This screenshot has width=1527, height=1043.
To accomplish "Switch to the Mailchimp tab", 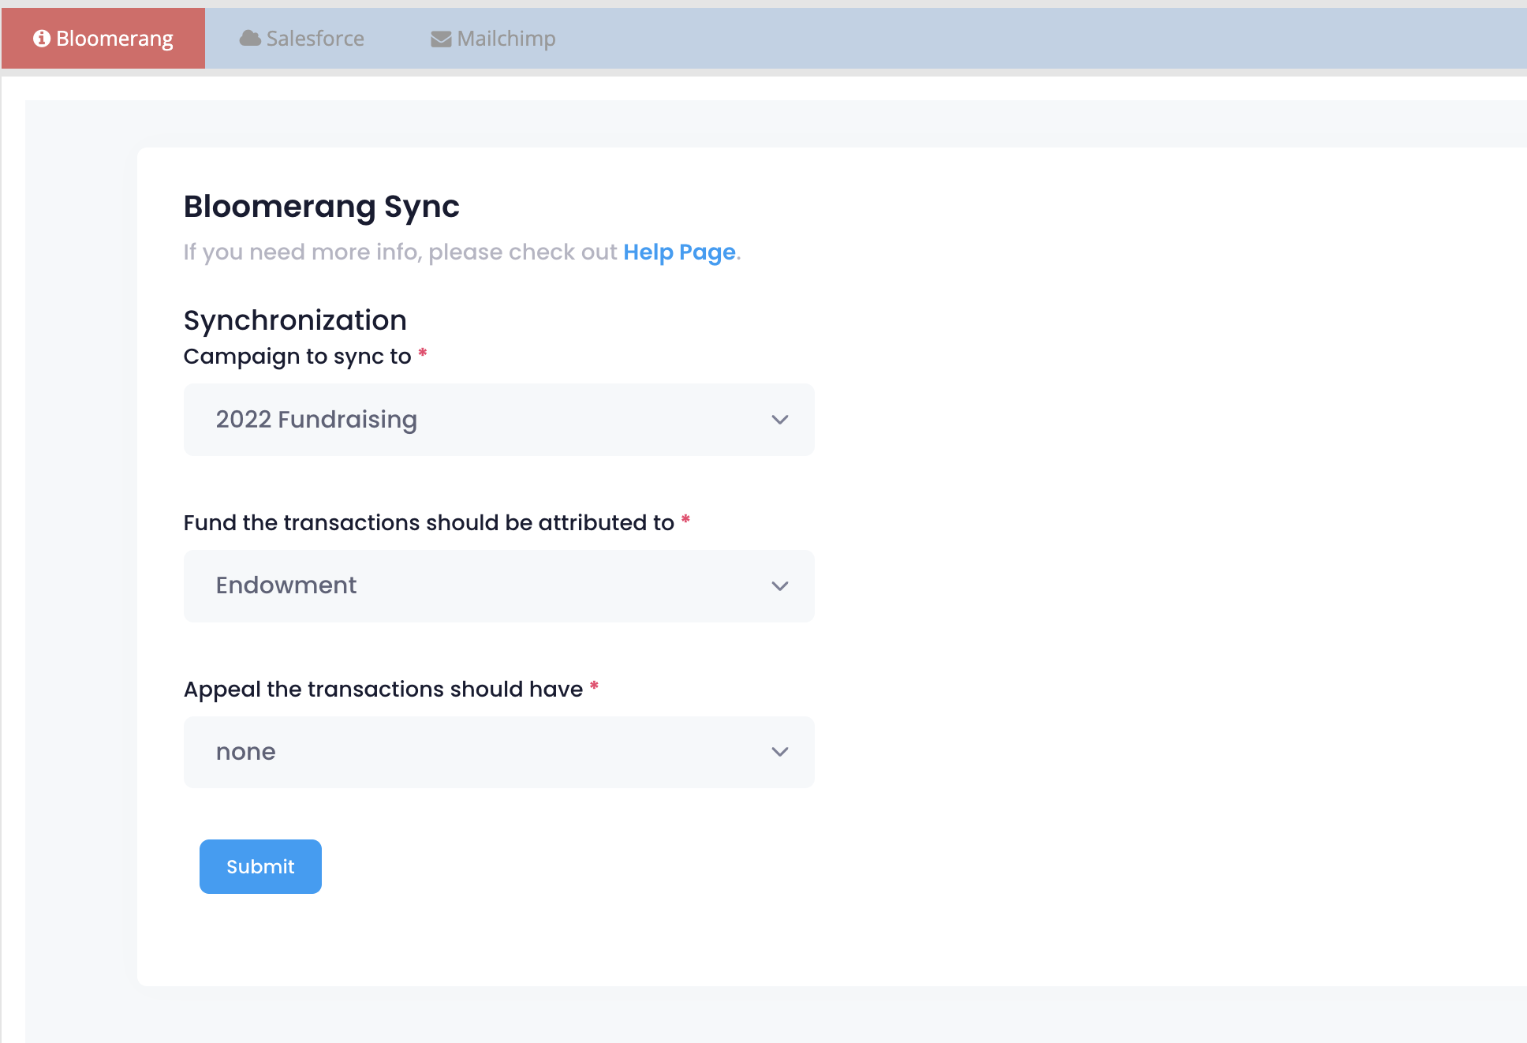I will click(494, 39).
